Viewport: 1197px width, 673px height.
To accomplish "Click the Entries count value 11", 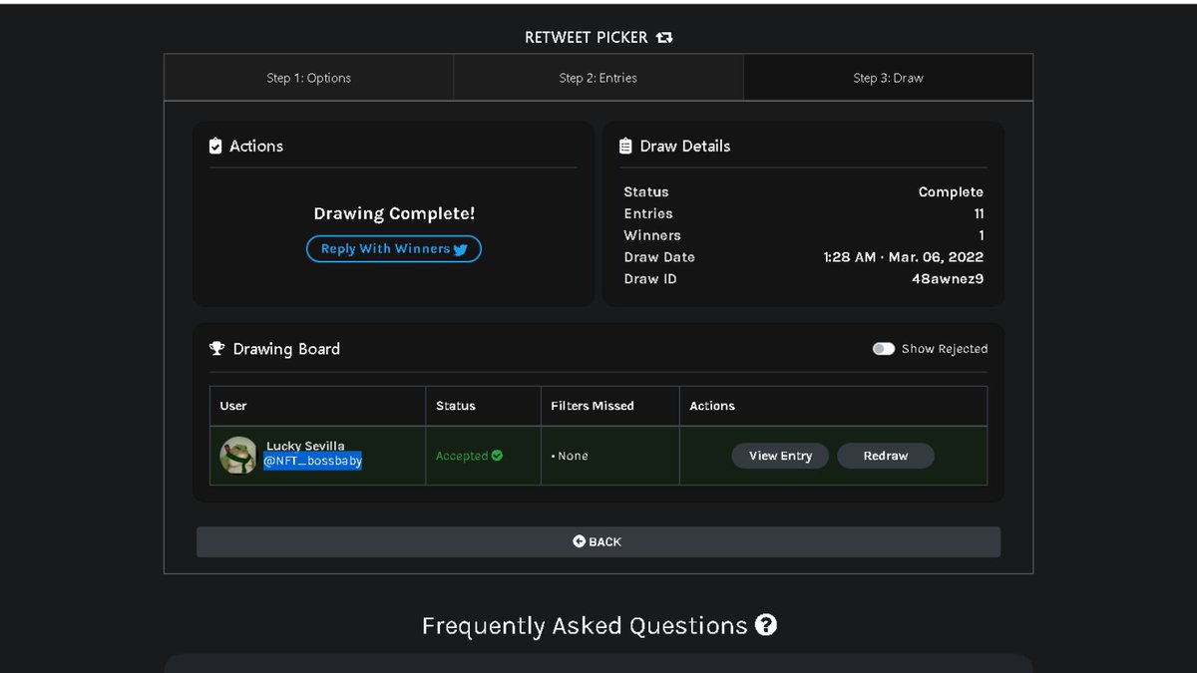I will coord(979,213).
